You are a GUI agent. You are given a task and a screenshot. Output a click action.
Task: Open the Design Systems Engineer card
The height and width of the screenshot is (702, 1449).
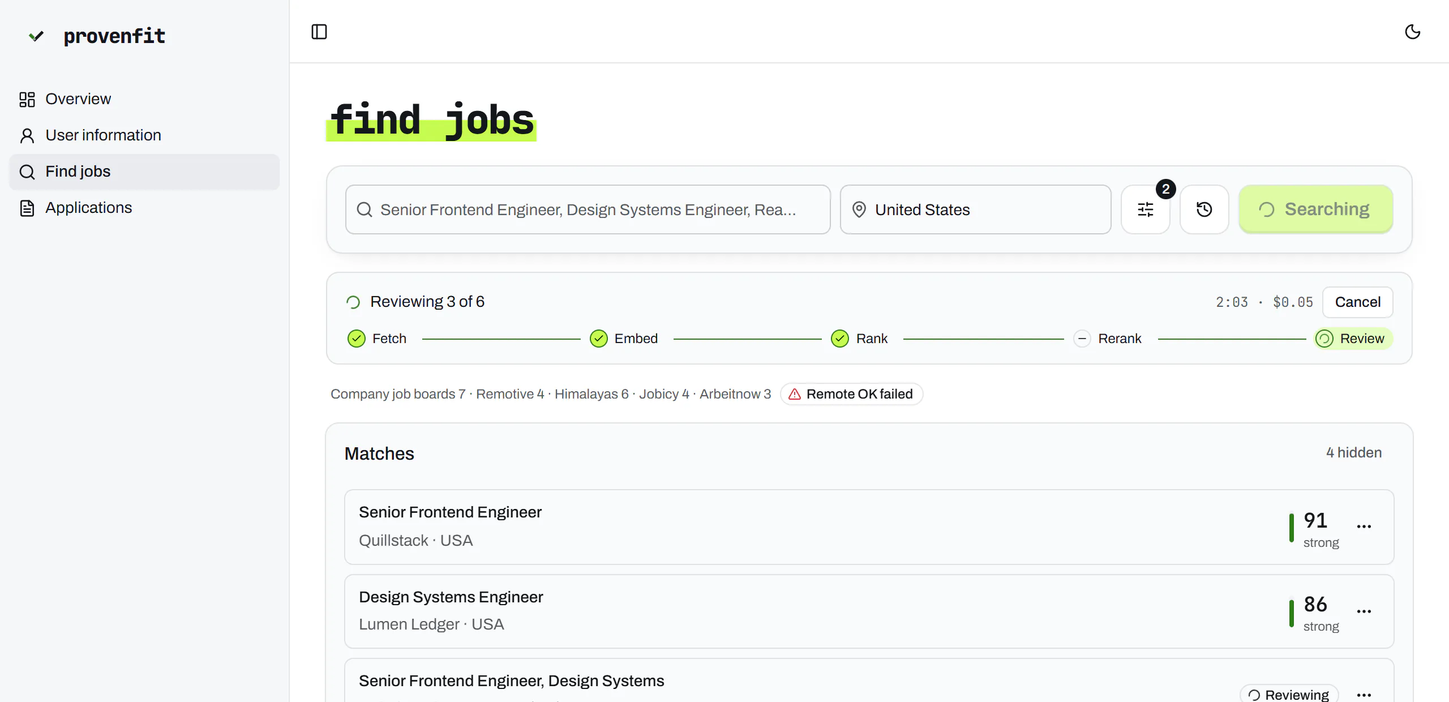[869, 611]
